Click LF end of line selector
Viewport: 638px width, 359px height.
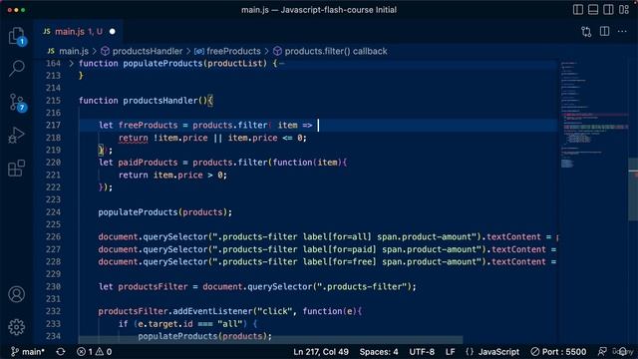coord(450,352)
